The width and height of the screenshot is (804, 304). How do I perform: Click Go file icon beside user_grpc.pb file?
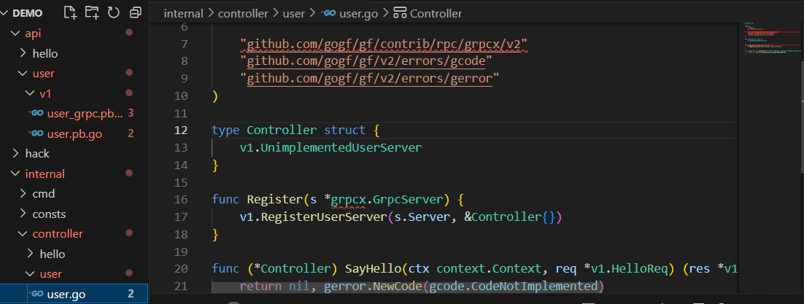pos(36,113)
